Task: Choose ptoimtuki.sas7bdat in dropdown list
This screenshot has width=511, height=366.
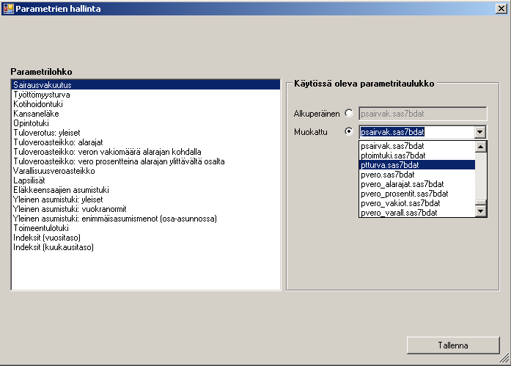Action: coord(417,155)
